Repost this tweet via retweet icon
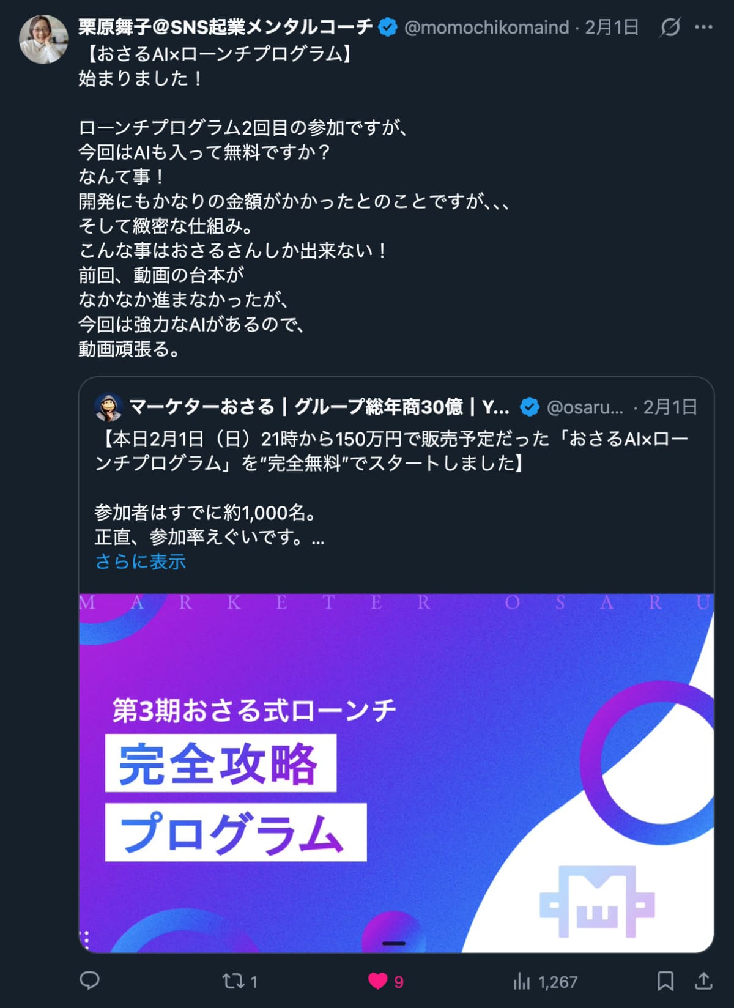This screenshot has width=734, height=1008. 239,981
